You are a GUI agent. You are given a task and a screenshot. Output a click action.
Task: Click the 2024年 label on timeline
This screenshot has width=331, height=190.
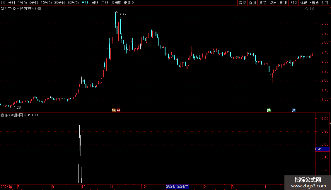point(6,186)
